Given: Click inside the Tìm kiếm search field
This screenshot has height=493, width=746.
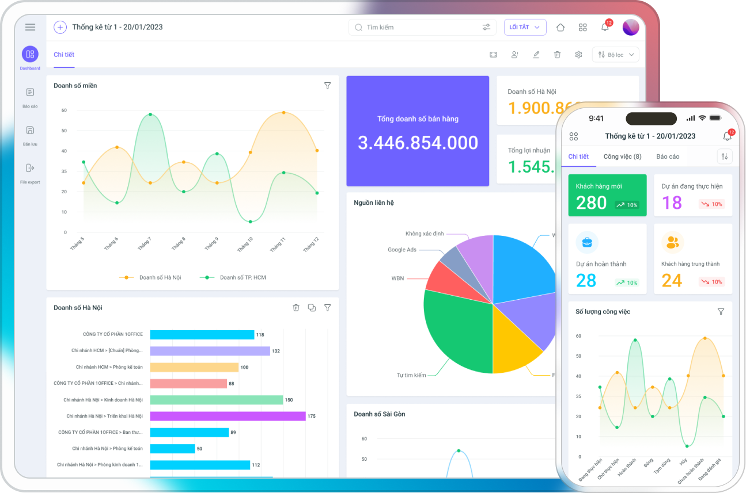Looking at the screenshot, I should tap(415, 27).
